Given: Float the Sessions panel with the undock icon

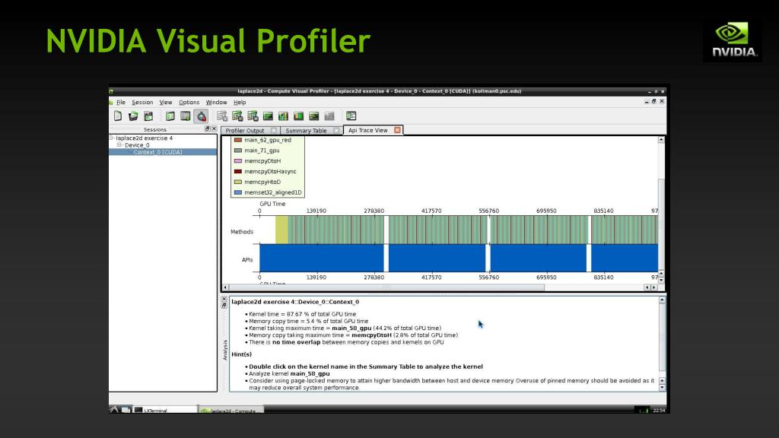Looking at the screenshot, I should coord(207,129).
